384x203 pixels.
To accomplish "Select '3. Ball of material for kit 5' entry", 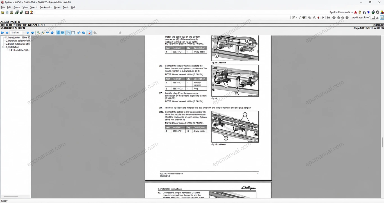I will pos(18,44).
